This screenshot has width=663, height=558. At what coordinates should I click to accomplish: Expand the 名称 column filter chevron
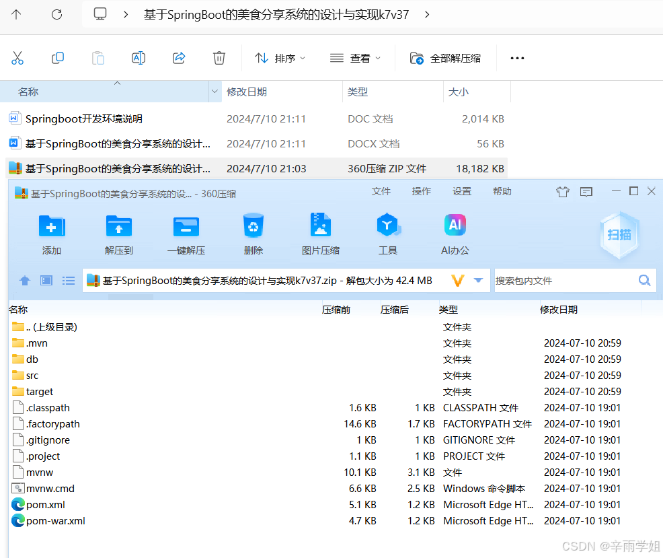tap(214, 92)
